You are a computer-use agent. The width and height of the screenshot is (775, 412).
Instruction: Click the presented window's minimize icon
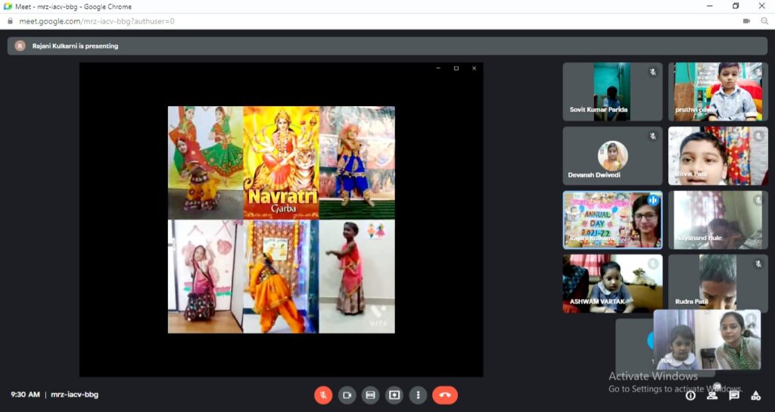point(438,68)
